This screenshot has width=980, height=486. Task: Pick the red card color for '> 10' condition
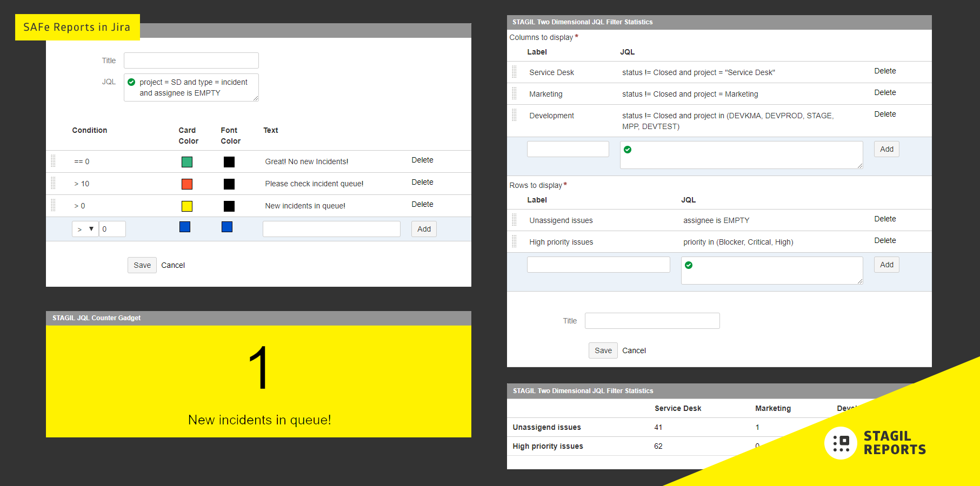tap(187, 184)
